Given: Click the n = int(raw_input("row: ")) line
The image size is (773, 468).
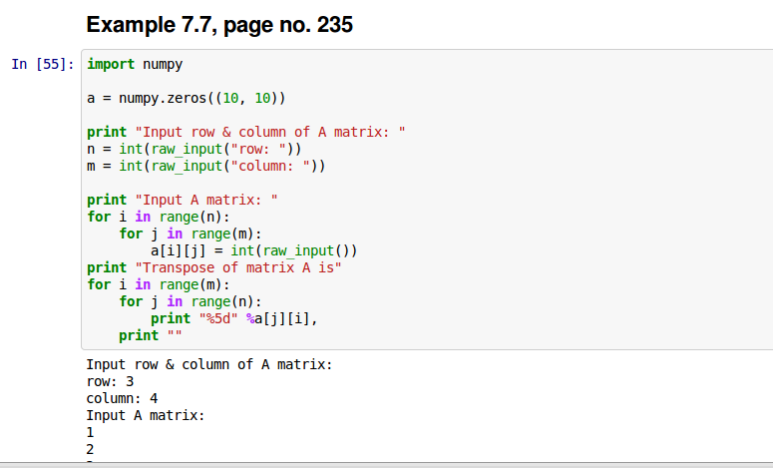Looking at the screenshot, I should [x=193, y=149].
